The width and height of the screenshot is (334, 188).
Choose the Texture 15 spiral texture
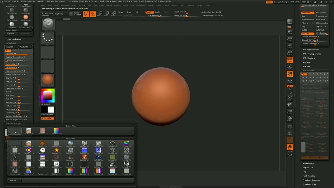(98, 151)
